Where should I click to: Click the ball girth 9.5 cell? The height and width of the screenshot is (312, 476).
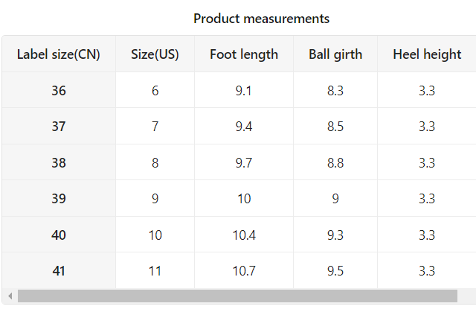(335, 270)
